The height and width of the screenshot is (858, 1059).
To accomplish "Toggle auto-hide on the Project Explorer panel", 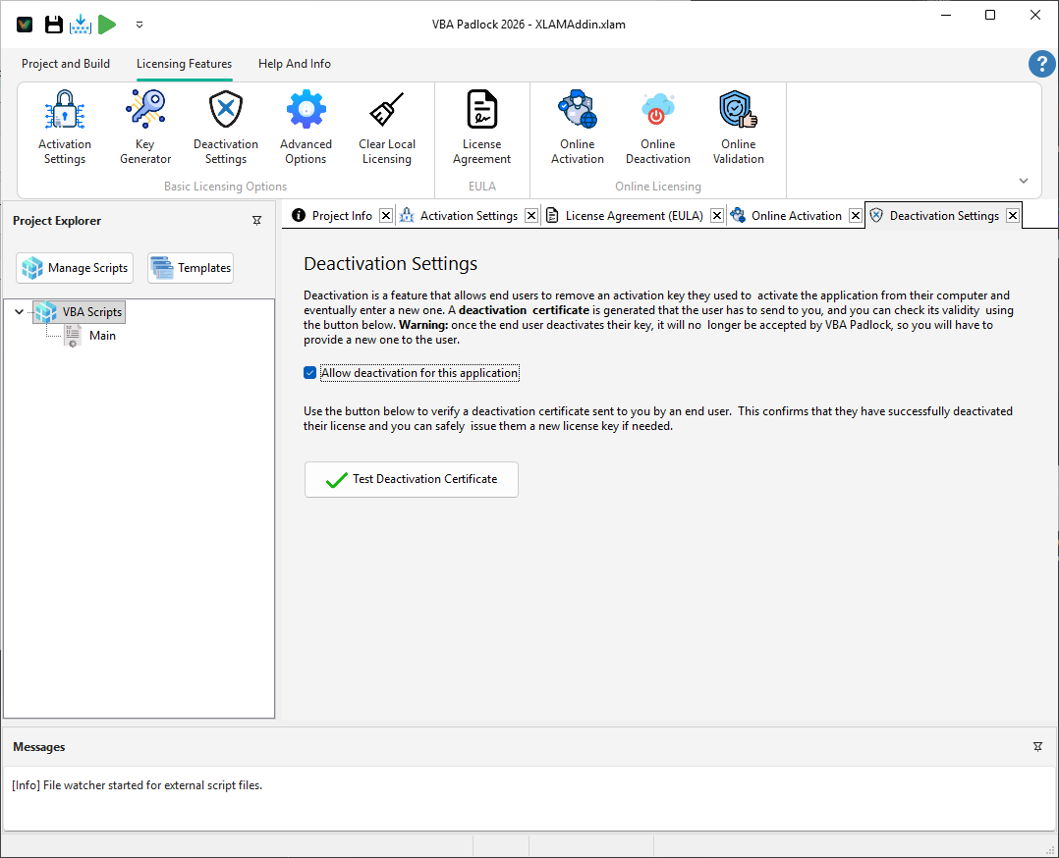I will (x=256, y=221).
